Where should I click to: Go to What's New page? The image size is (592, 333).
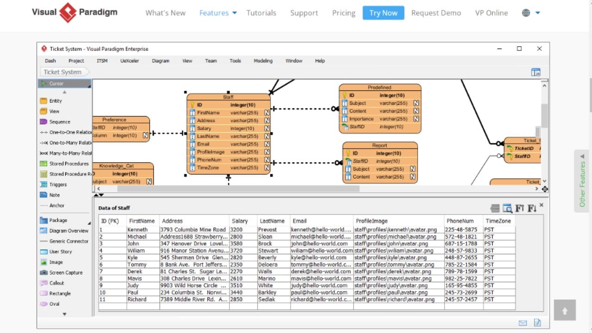[166, 13]
